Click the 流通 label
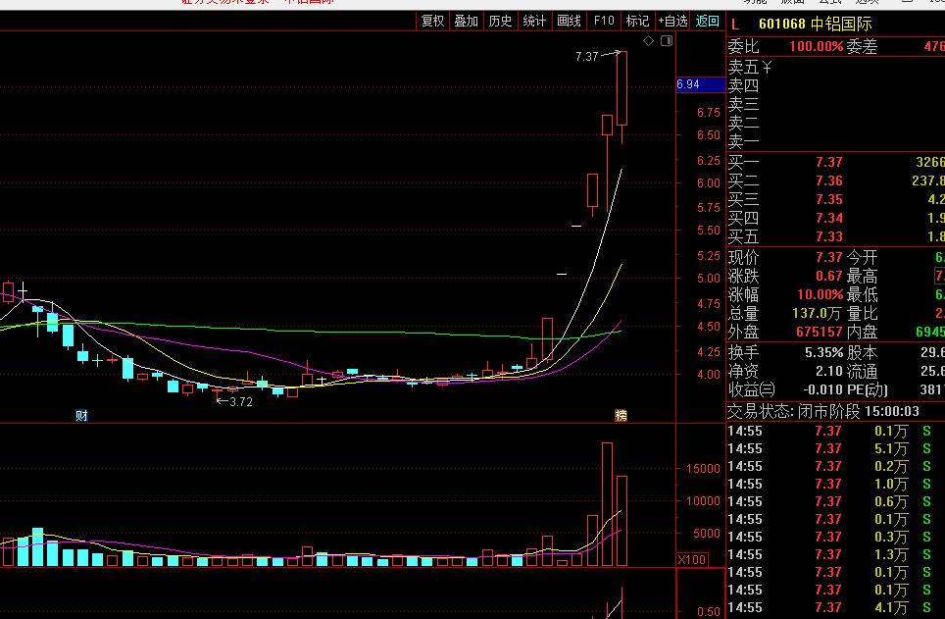The image size is (945, 619). pos(862,372)
